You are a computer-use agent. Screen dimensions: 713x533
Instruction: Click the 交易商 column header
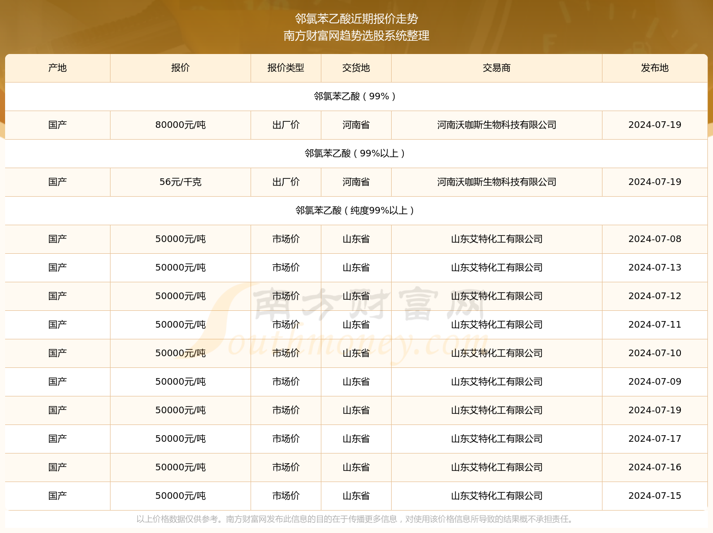coord(497,68)
